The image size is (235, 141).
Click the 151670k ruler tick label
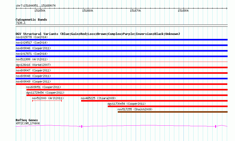[135, 11]
